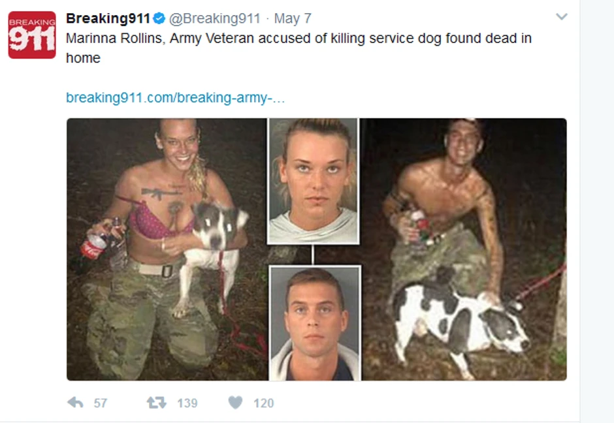Open the breaking911.com article link

(175, 97)
